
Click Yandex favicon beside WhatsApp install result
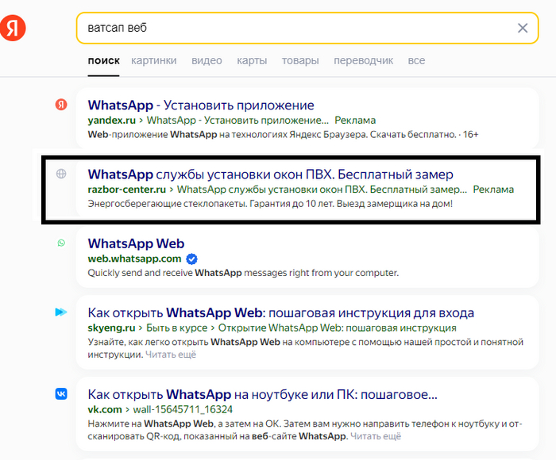pyautogui.click(x=61, y=105)
